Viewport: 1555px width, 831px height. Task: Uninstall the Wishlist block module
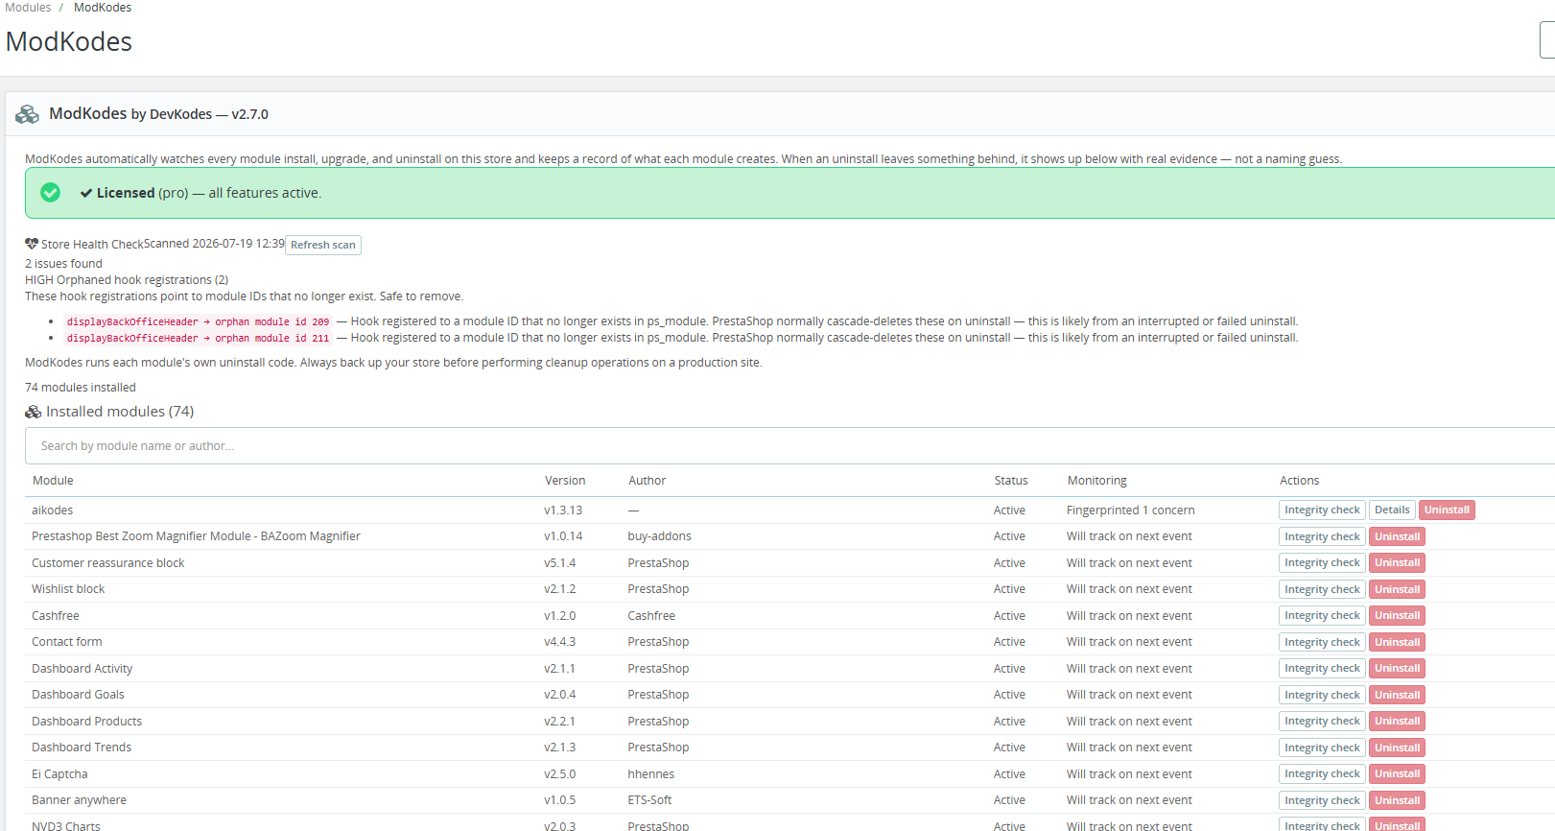click(x=1397, y=589)
